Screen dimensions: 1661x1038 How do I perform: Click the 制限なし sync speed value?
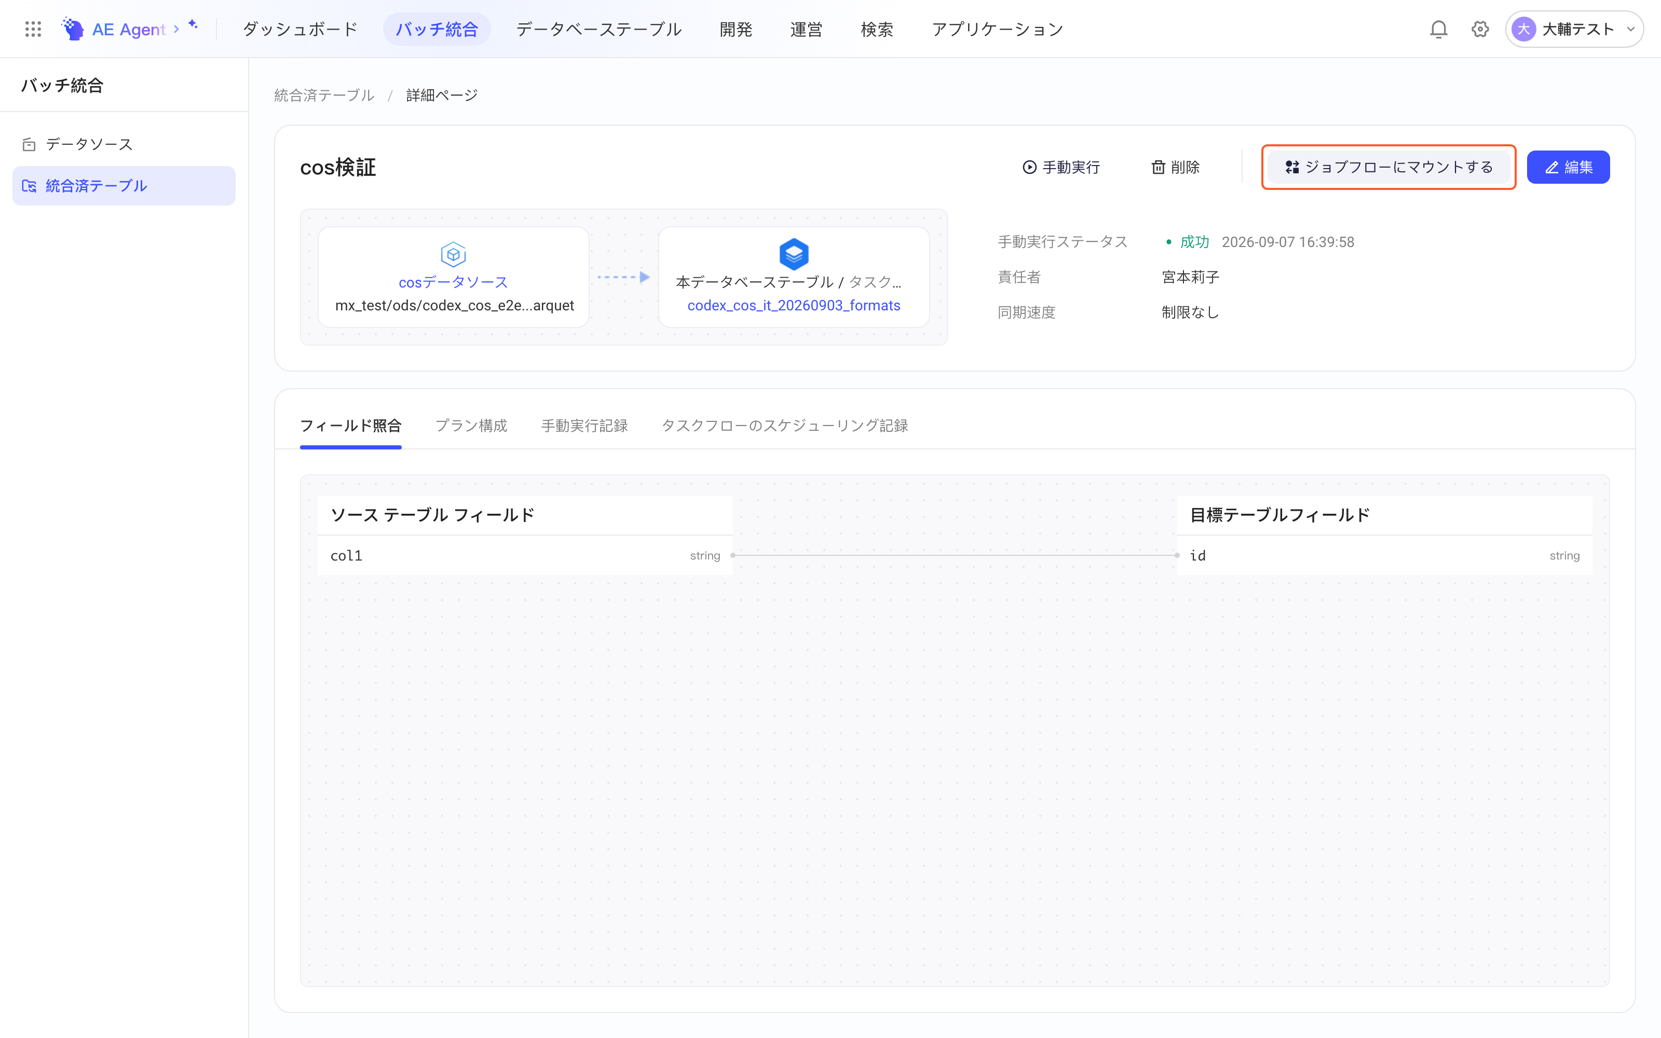1190,312
